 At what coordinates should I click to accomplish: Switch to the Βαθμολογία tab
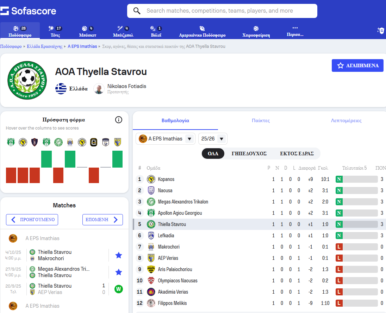click(175, 120)
